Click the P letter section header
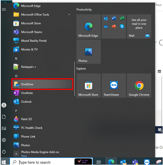This screenshot has width=163, height=165. click(x=16, y=111)
